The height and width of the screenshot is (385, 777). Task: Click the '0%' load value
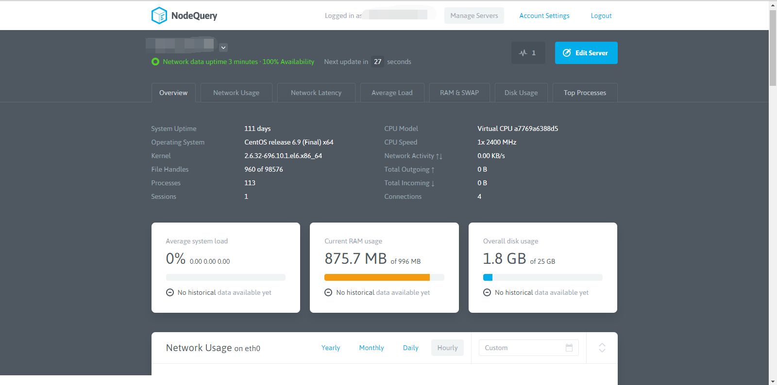176,258
